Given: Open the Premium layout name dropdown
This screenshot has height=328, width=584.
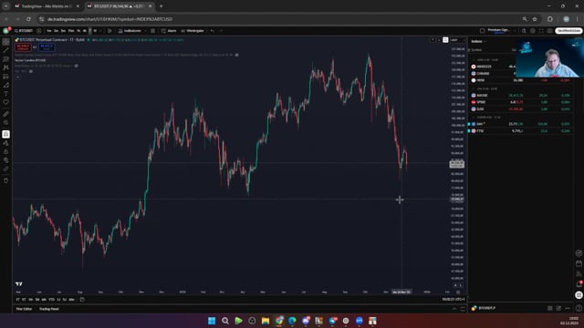Looking at the screenshot, I should [501, 31].
